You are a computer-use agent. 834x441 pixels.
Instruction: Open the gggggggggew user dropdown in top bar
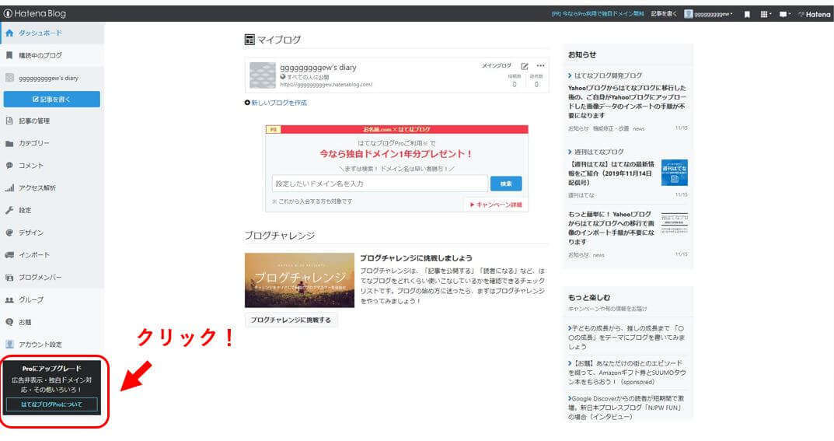click(x=708, y=14)
